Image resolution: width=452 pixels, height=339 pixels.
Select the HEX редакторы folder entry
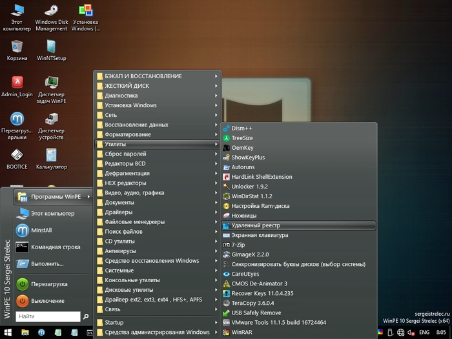pyautogui.click(x=158, y=183)
